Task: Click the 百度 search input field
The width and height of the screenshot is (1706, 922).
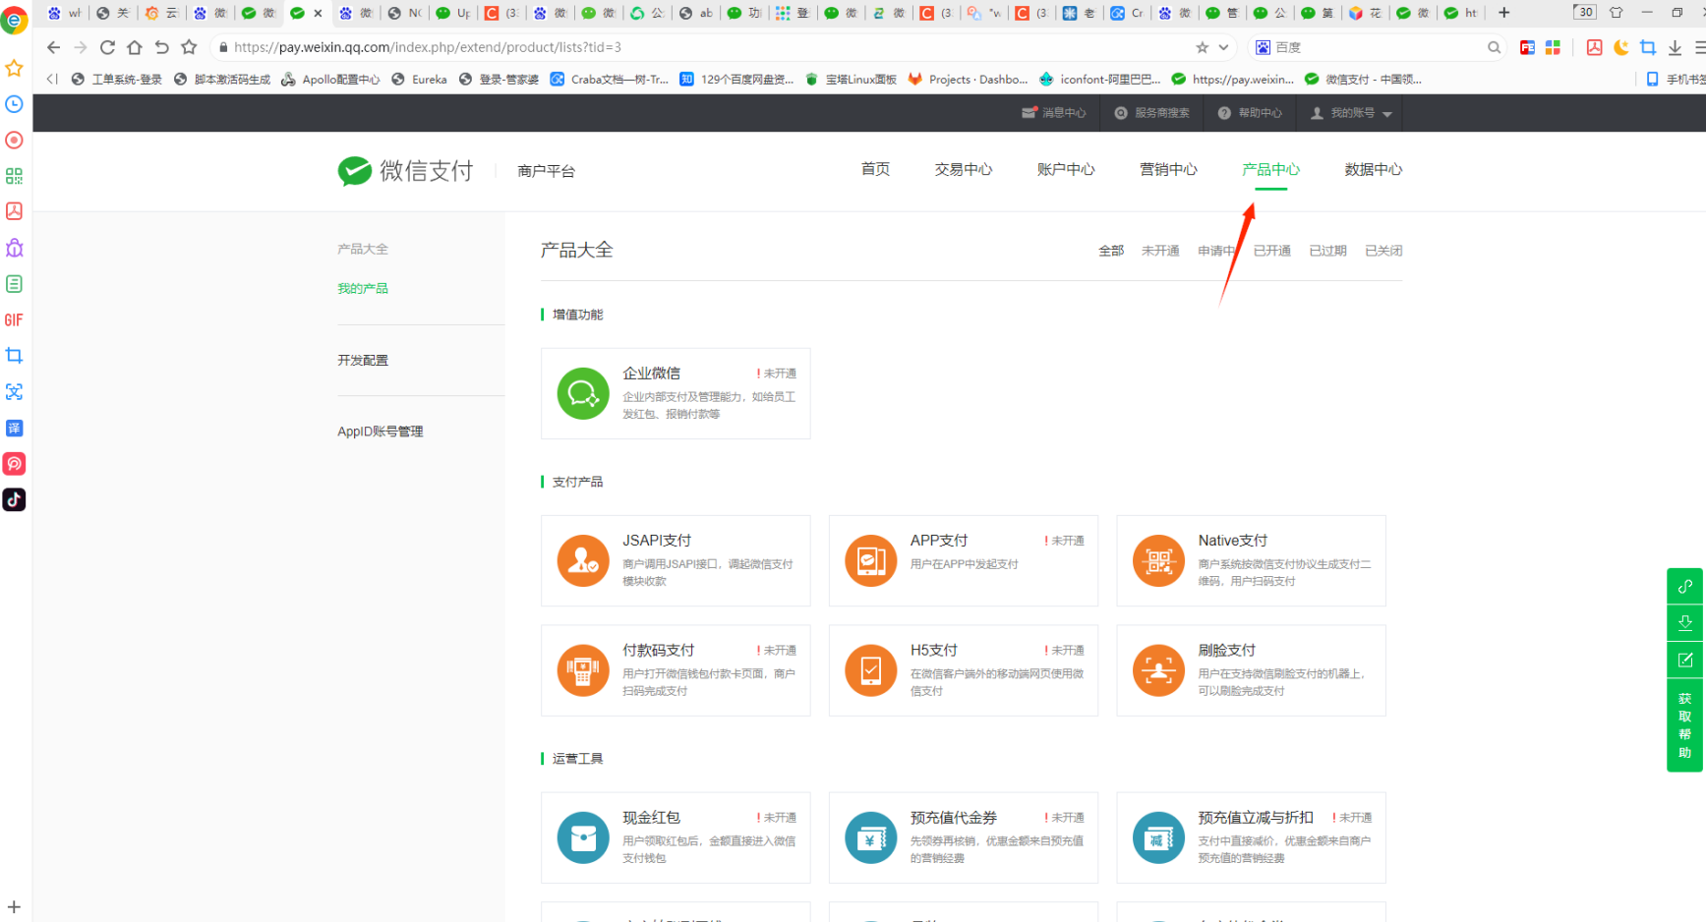Action: coord(1377,47)
